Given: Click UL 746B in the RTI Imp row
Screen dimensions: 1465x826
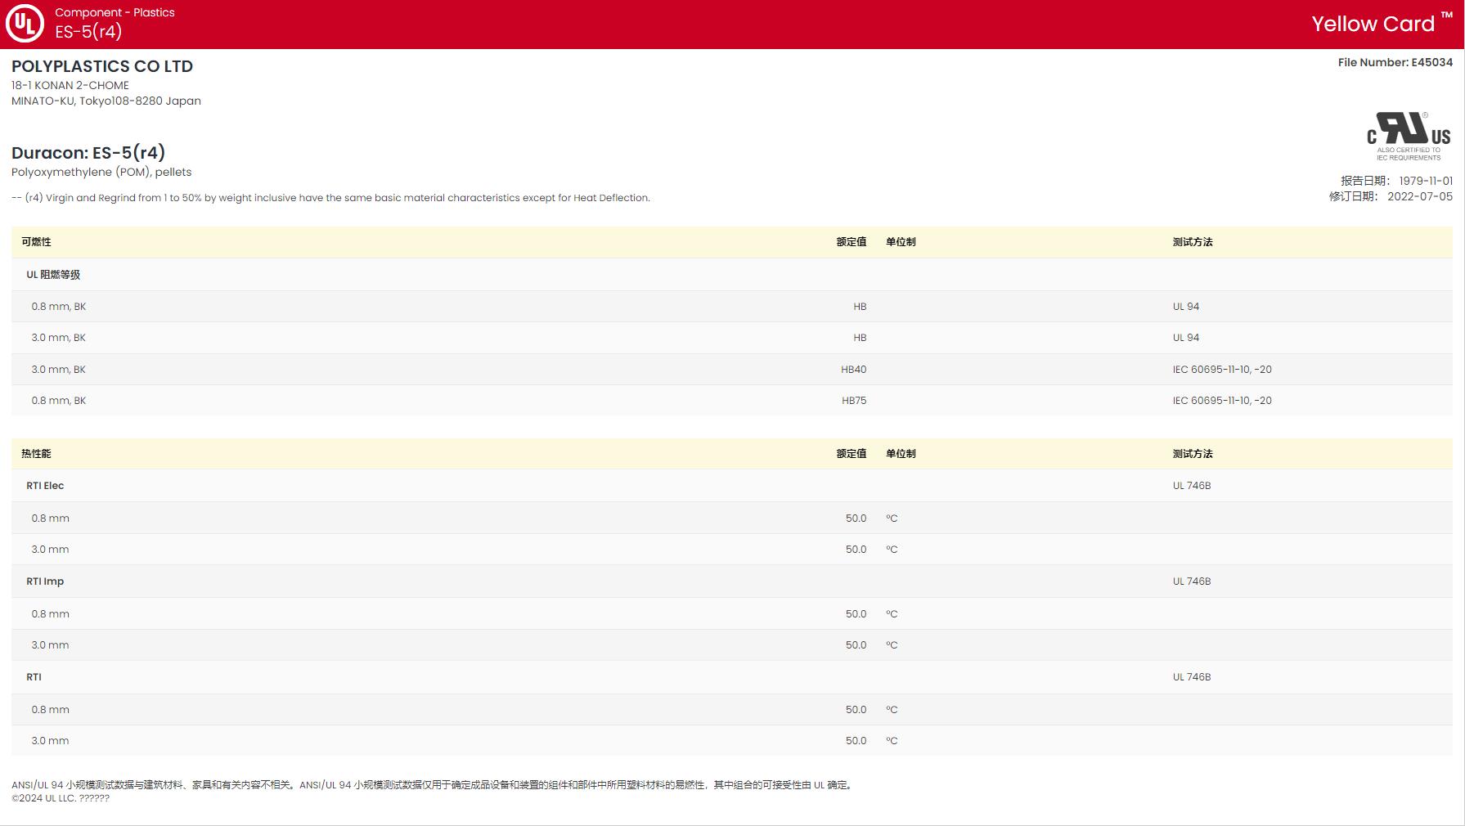Looking at the screenshot, I should (1192, 581).
